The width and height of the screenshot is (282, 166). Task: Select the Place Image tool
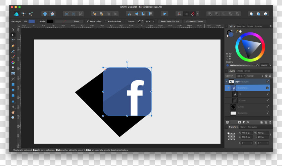click(13, 73)
